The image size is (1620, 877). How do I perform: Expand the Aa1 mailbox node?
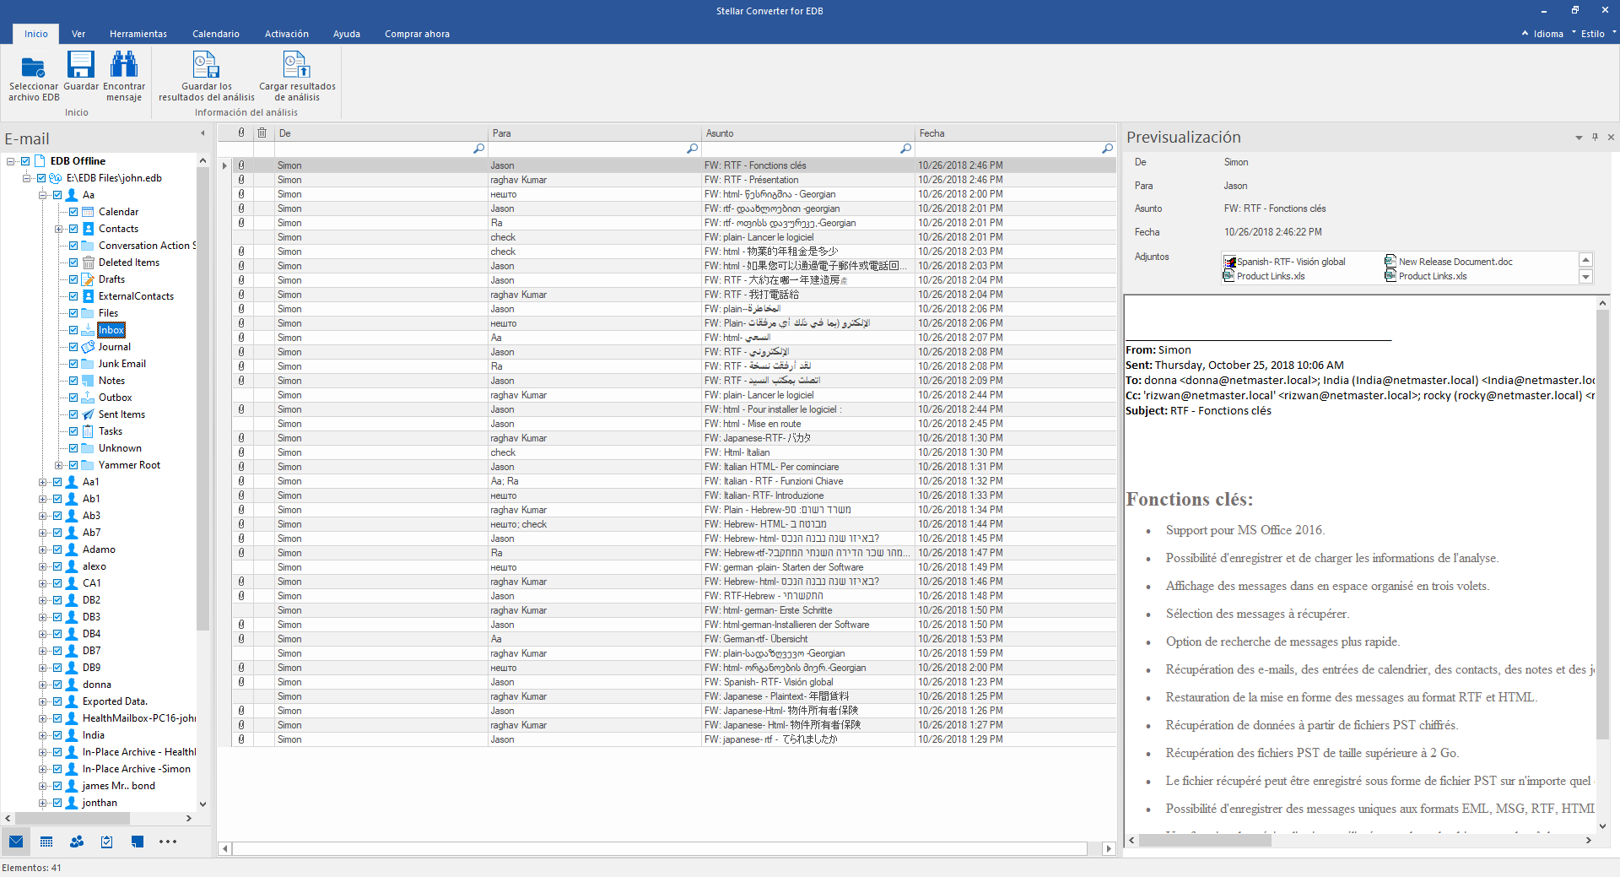click(x=42, y=482)
